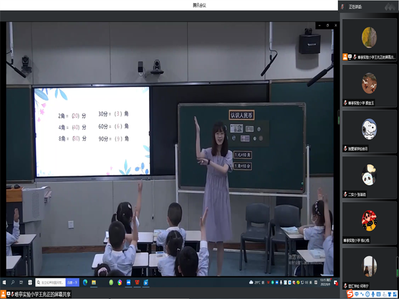Open the emoji face on Sogou toolbar
Viewport: 399px width, 299px height.
tap(367, 294)
